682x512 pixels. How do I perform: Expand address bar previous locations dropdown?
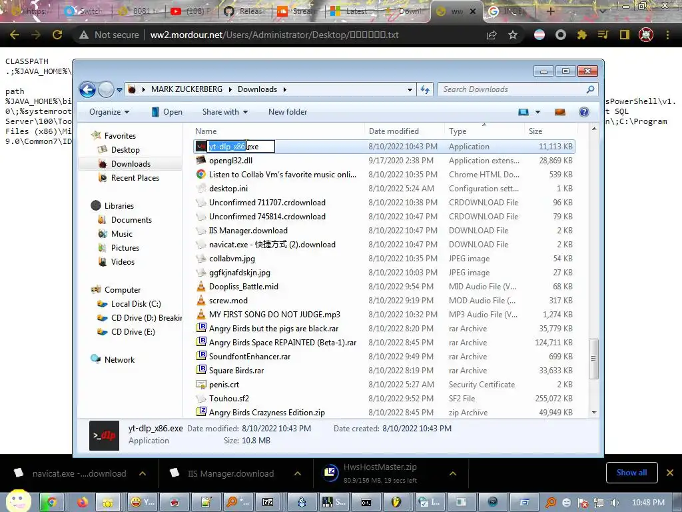coord(410,90)
